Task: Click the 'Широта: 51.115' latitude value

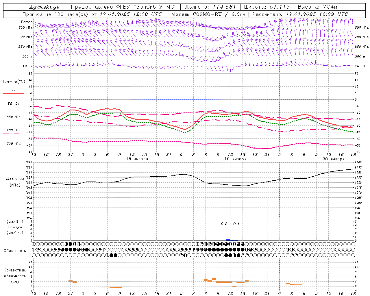Action: pyautogui.click(x=267, y=7)
